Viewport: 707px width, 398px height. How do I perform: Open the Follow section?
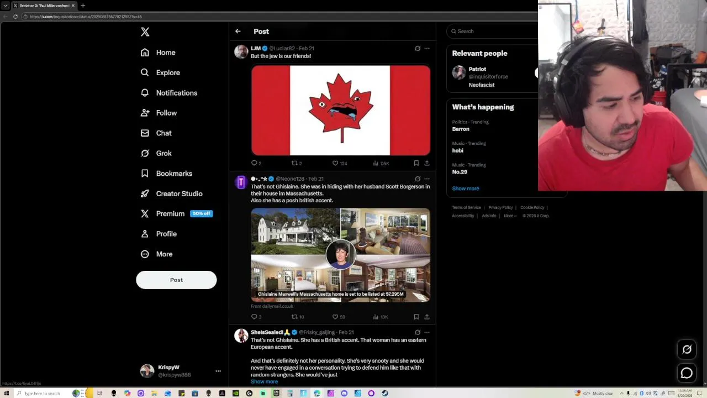tap(159, 113)
